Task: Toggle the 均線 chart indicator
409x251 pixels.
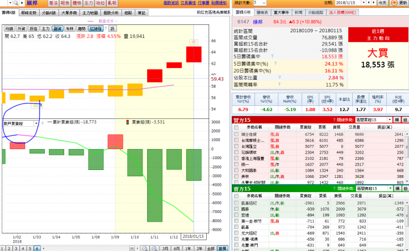Action: point(10,28)
